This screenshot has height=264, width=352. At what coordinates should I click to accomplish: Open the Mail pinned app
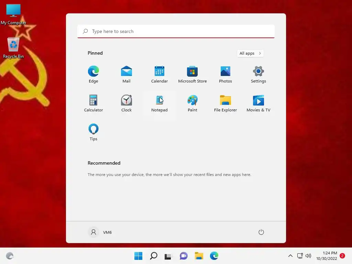coord(126,75)
